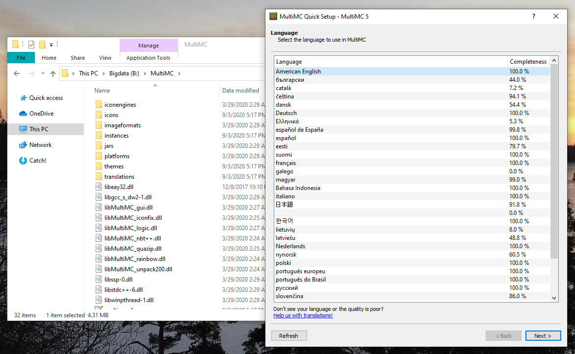Select Deutsch in the language list
Viewport: 575px width, 354px height.
pos(412,113)
